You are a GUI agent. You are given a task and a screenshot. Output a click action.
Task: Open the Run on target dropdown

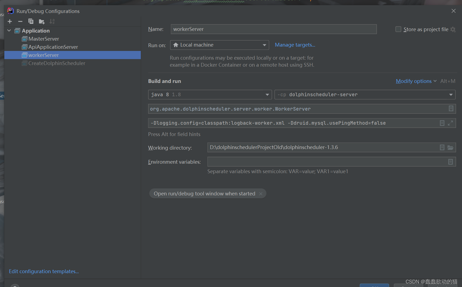tap(219, 45)
